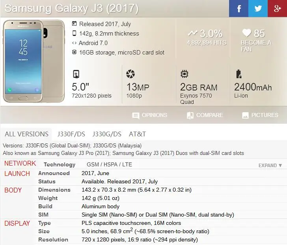Click the Android OS code icon
The height and width of the screenshot is (245, 287).
pos(74,43)
